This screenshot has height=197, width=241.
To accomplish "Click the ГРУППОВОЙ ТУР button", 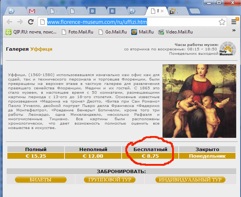I will click(x=110, y=179).
